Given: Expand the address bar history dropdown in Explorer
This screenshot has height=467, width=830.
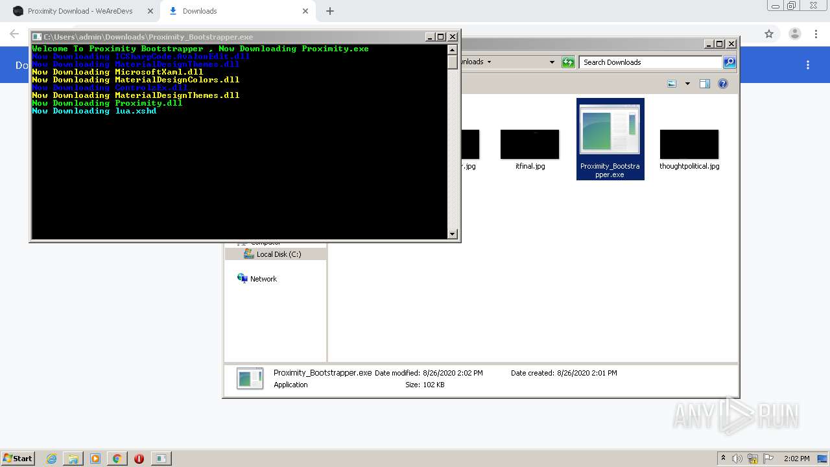Looking at the screenshot, I should [x=552, y=62].
